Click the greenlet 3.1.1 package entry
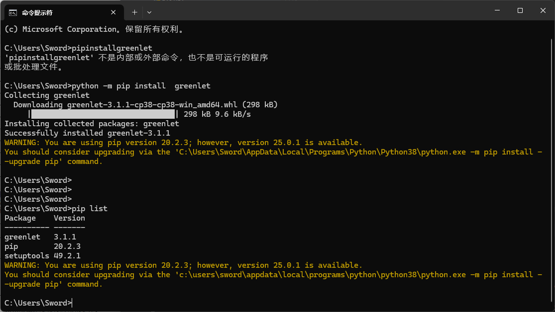 [40, 236]
